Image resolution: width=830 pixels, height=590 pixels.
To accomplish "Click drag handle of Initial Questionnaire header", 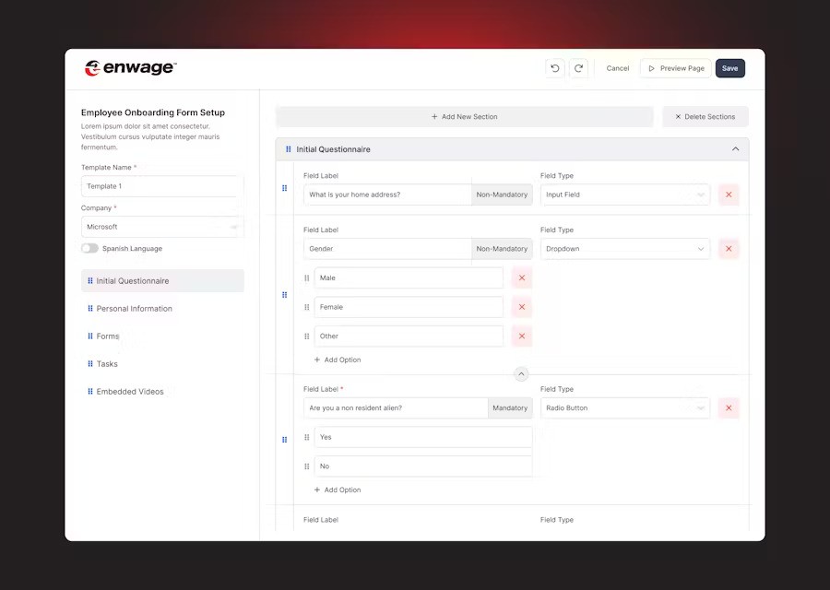I will pos(289,149).
